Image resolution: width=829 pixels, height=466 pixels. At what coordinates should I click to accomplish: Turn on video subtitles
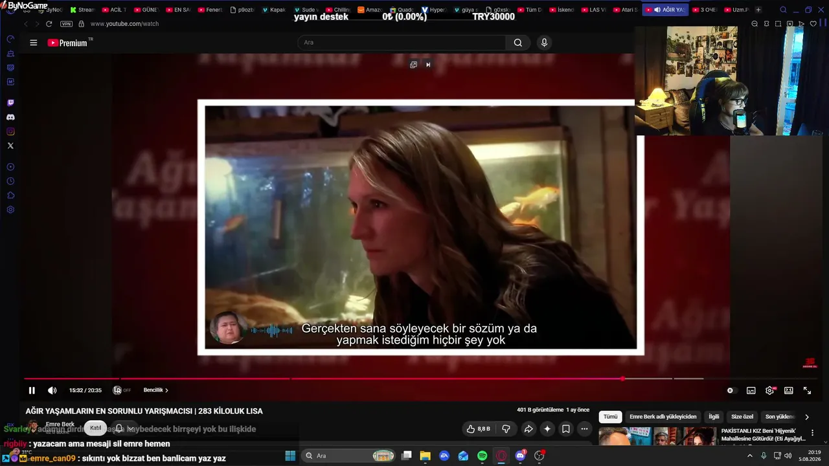point(751,390)
